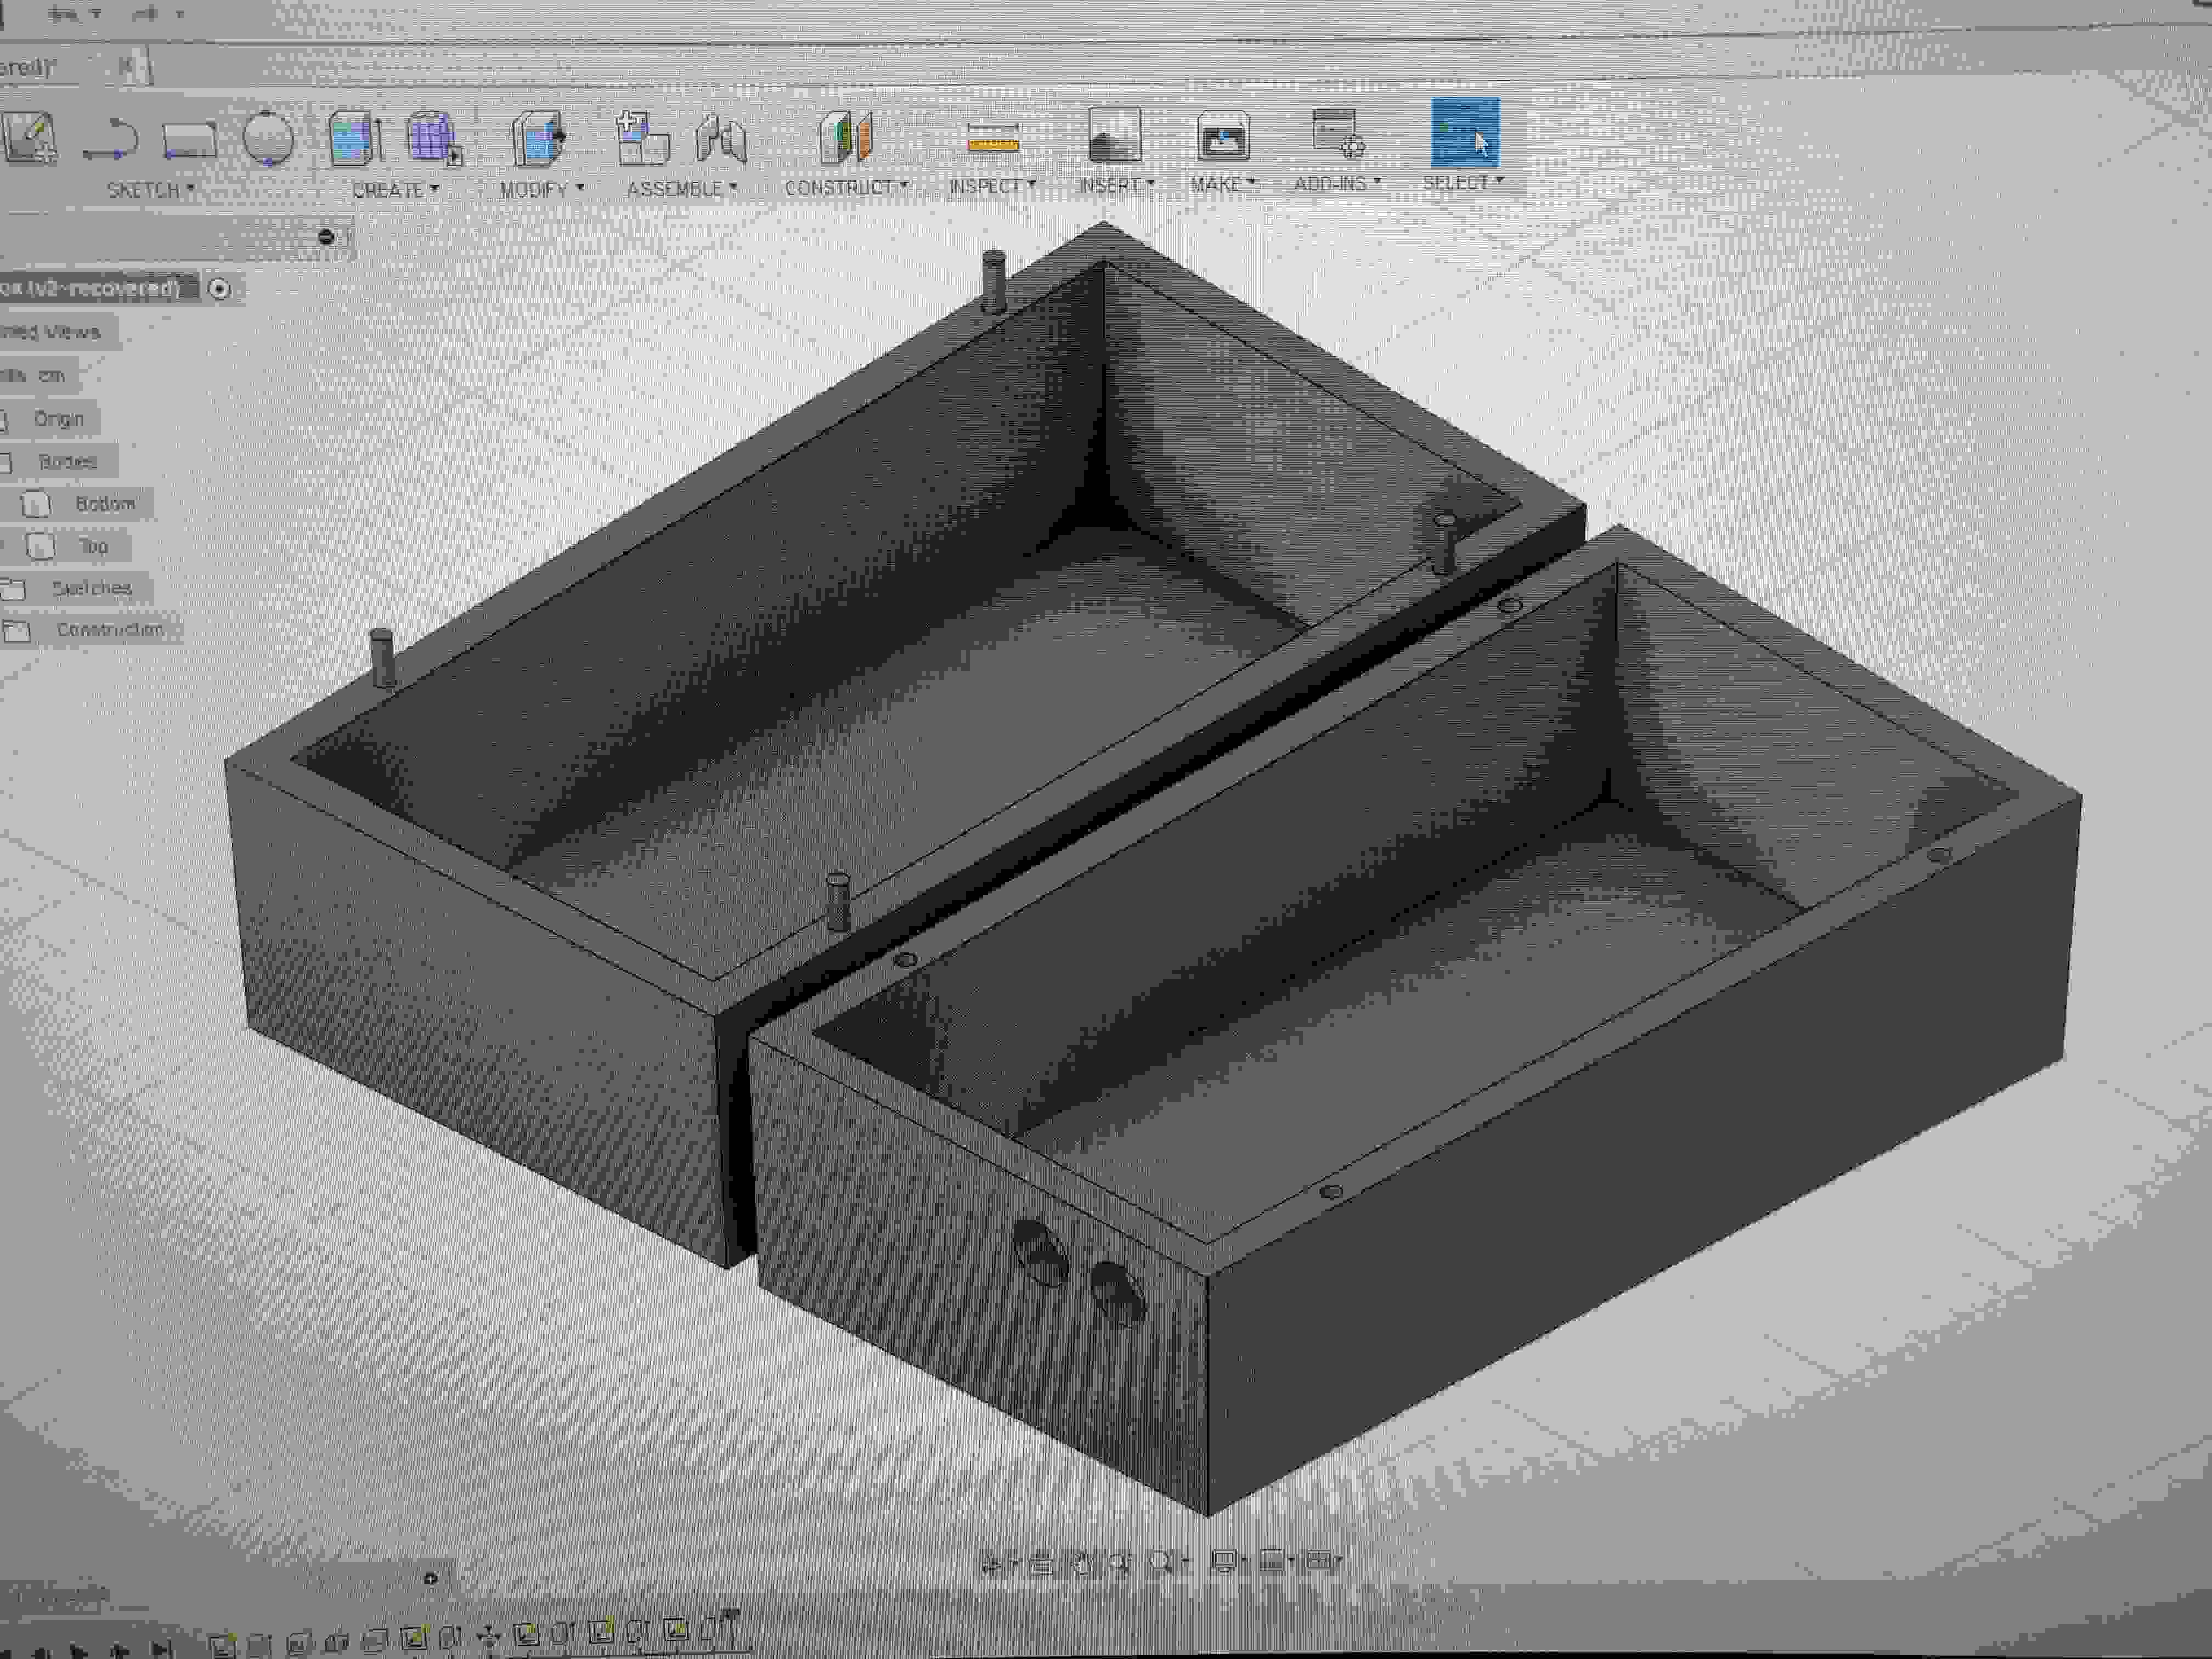The width and height of the screenshot is (2212, 1659).
Task: Open the SELECT menu
Action: pyautogui.click(x=1463, y=182)
